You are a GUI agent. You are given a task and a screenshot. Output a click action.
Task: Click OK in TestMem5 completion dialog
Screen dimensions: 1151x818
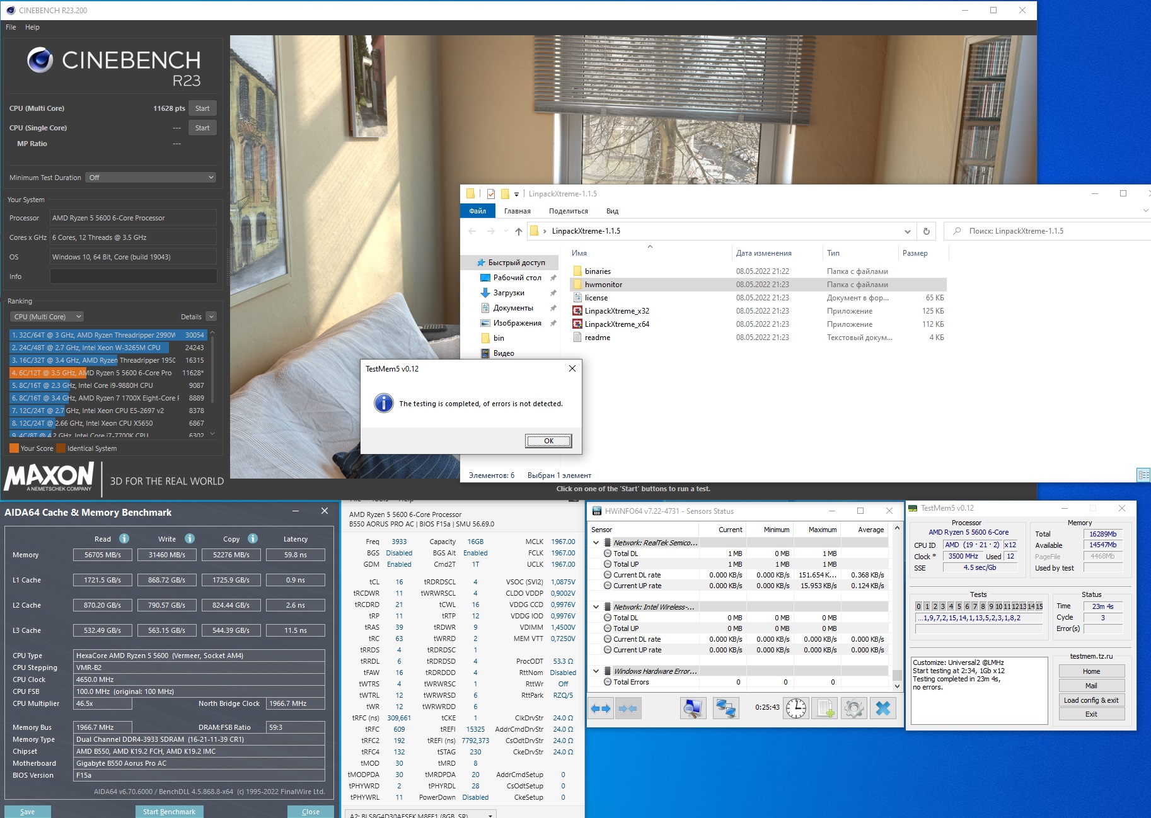(x=548, y=441)
